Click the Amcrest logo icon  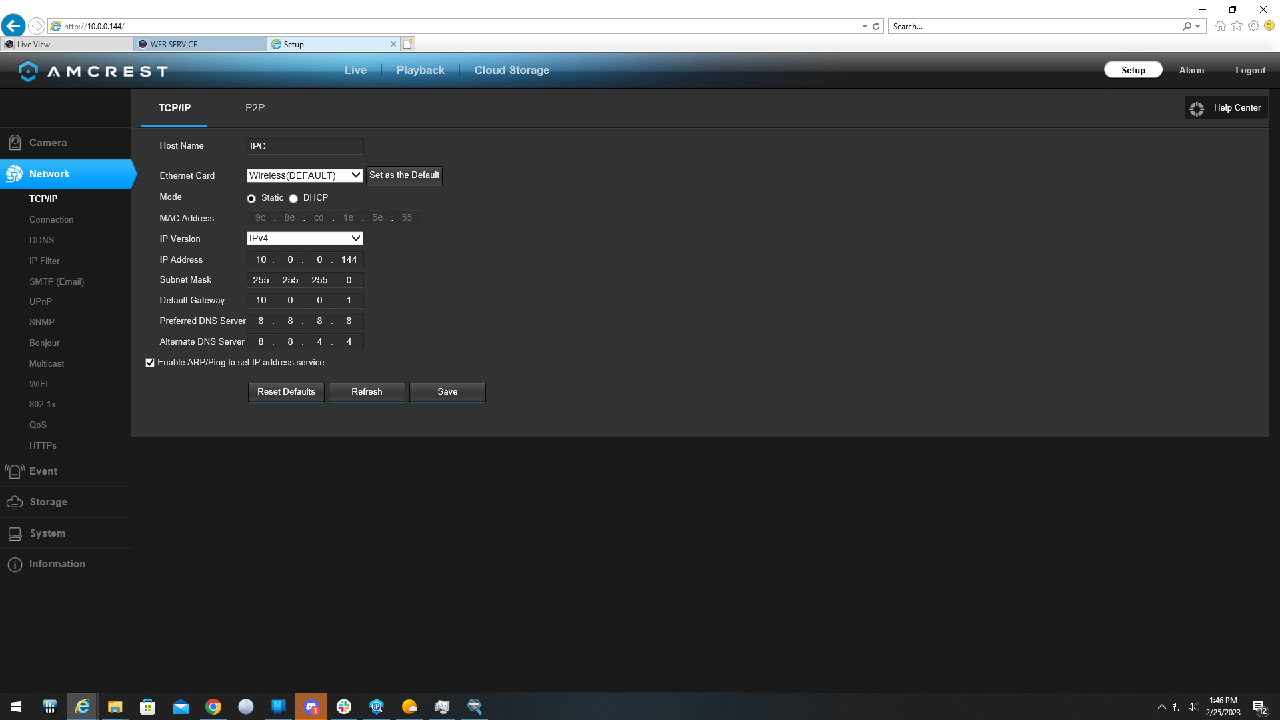tap(28, 71)
